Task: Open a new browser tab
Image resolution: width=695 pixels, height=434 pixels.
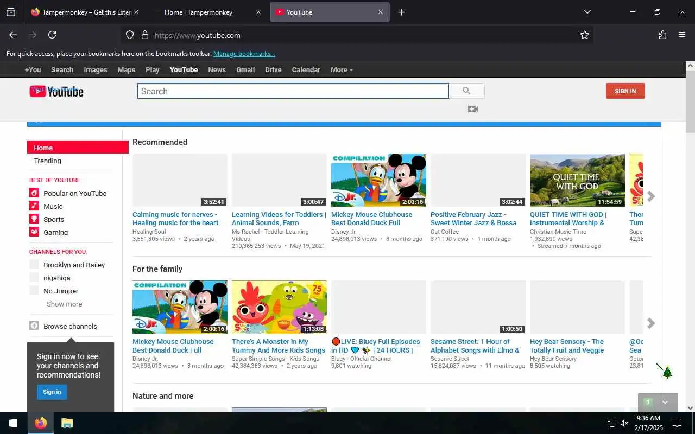Action: click(401, 12)
